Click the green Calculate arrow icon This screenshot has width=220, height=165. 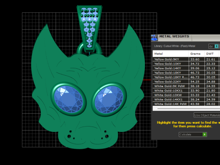pos(204,134)
